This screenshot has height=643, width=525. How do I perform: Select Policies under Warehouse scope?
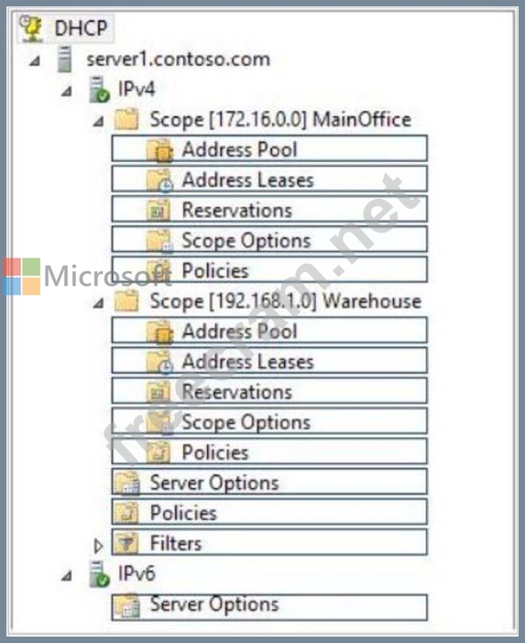[x=269, y=452]
